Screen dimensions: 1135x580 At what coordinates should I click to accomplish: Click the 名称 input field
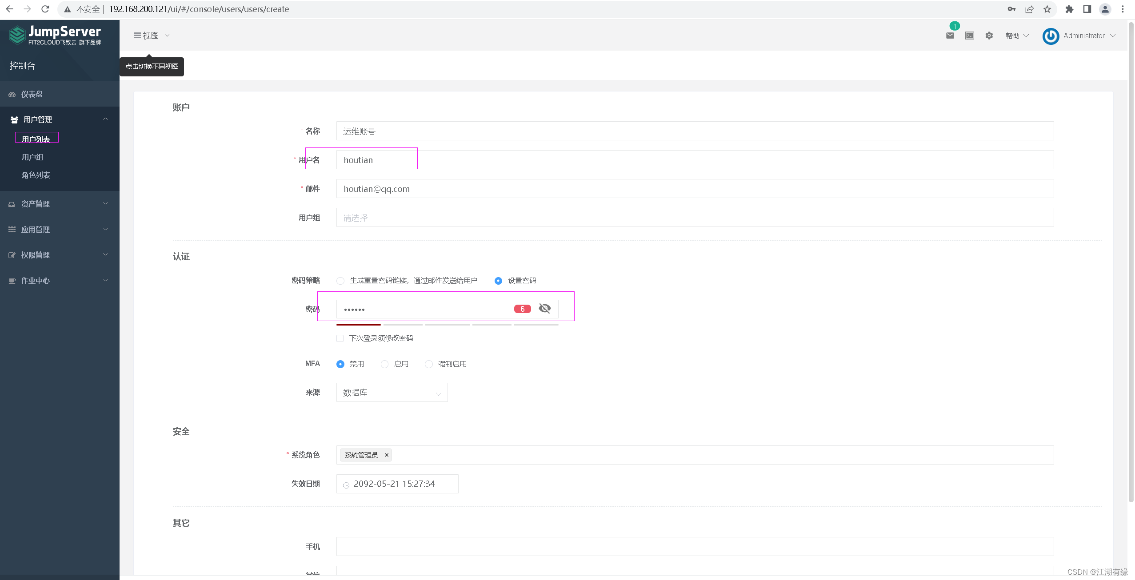(x=695, y=131)
